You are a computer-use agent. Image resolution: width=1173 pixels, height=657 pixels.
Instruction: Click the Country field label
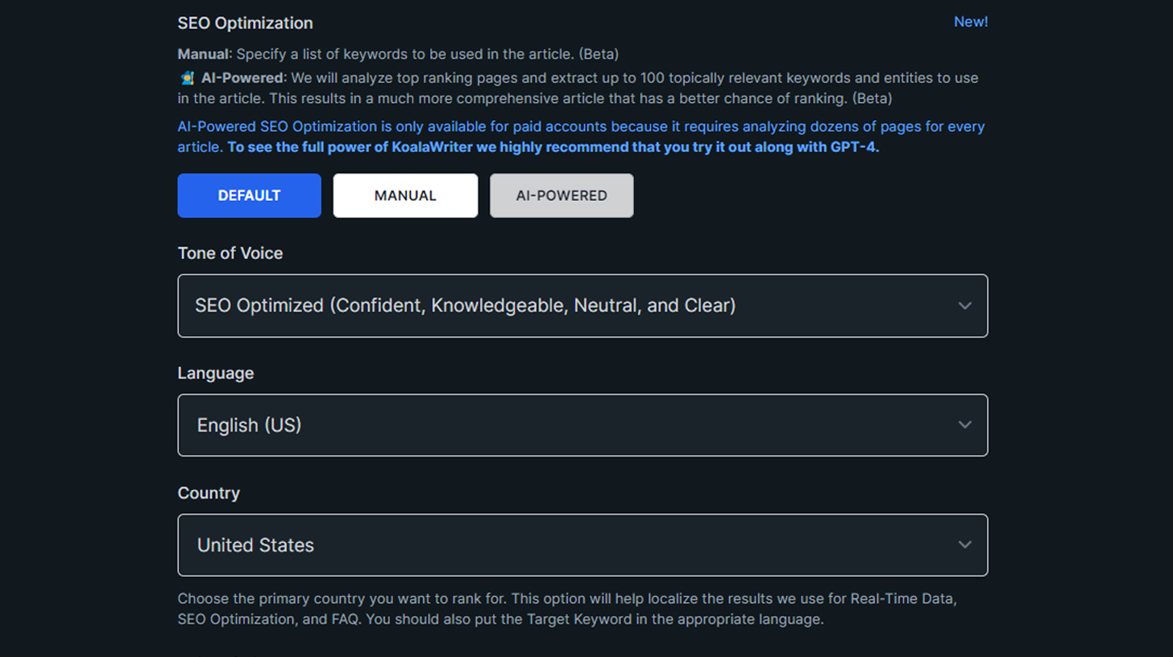209,493
